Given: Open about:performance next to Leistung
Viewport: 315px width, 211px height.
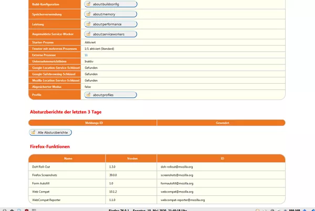Looking at the screenshot, I should 111,24.
